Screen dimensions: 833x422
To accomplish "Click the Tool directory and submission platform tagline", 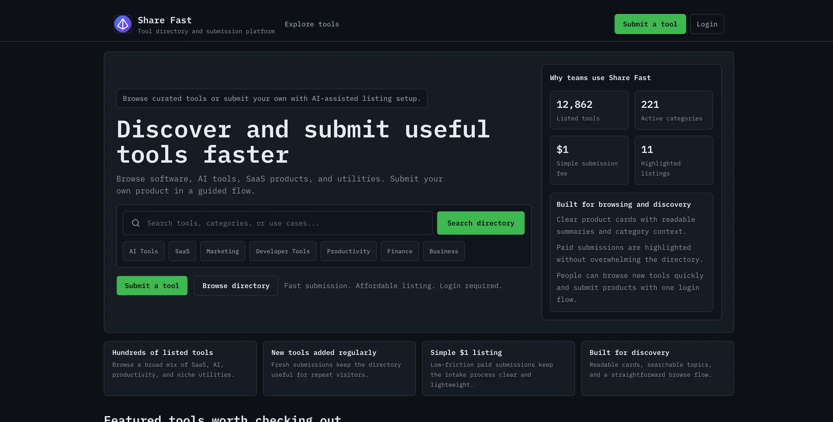I will tap(206, 31).
